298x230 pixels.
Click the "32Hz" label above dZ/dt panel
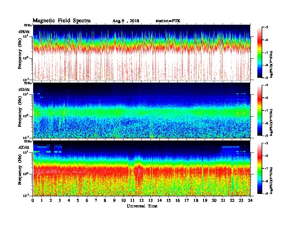(x=28, y=141)
